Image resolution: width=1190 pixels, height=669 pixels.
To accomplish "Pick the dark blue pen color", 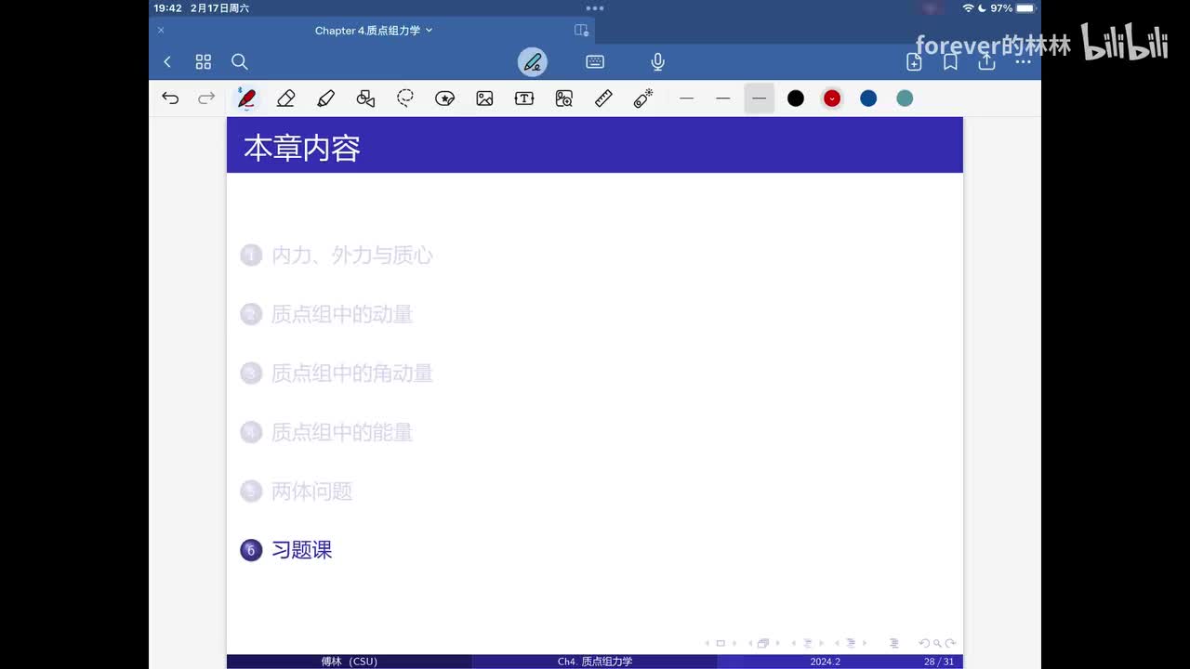I will [x=868, y=98].
